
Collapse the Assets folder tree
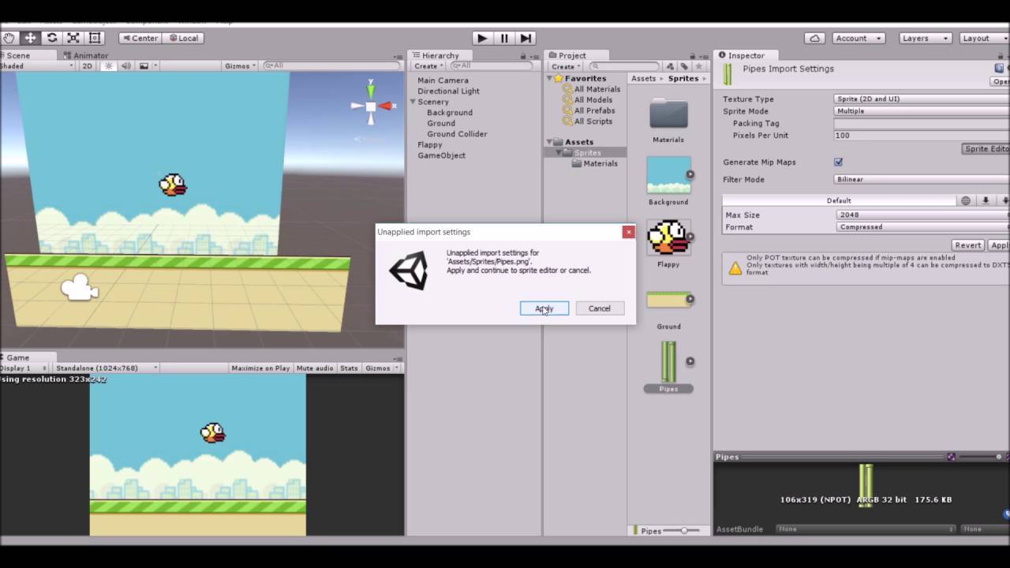[x=550, y=142]
